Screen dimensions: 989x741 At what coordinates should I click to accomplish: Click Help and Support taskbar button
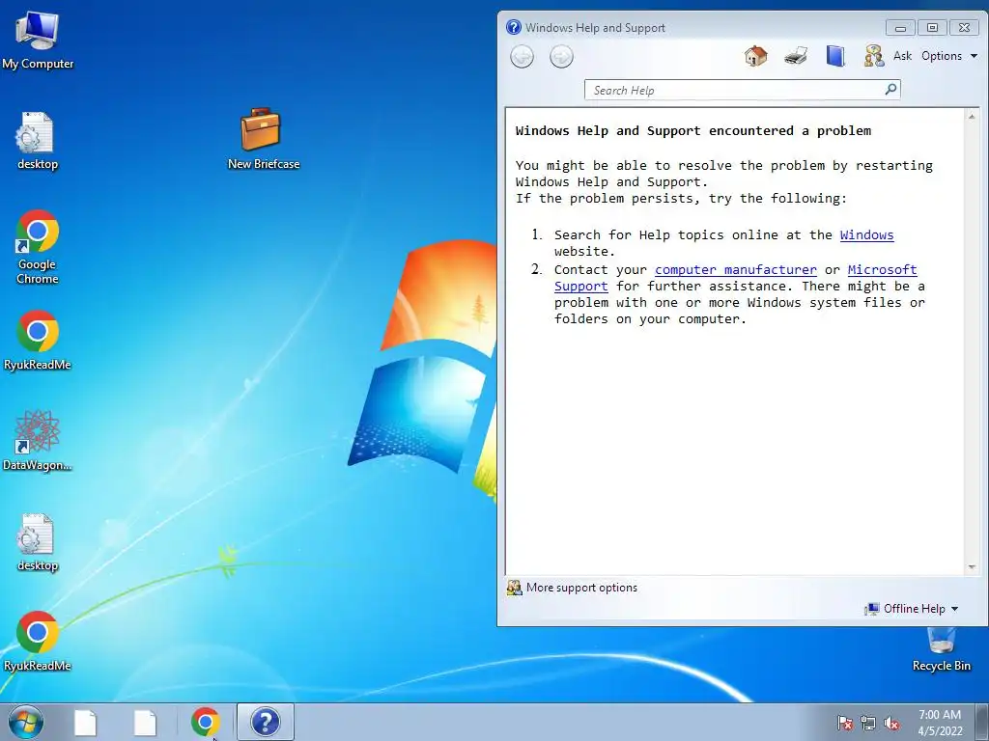tap(265, 722)
